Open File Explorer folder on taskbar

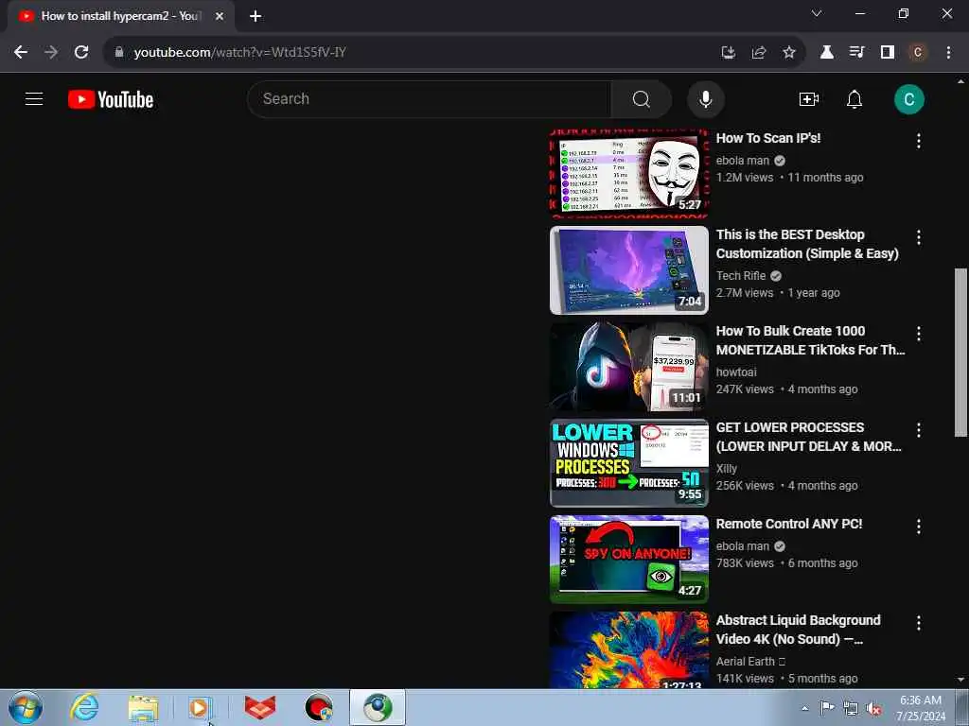144,707
